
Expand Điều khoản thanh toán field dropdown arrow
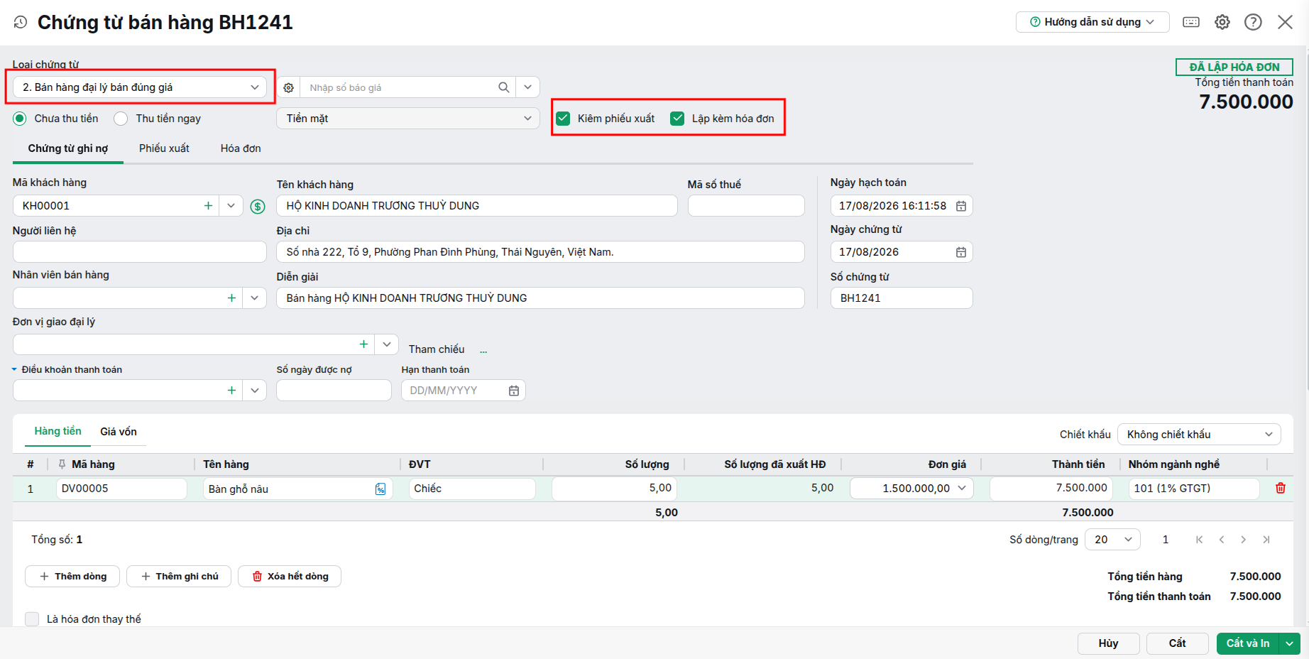coord(254,391)
